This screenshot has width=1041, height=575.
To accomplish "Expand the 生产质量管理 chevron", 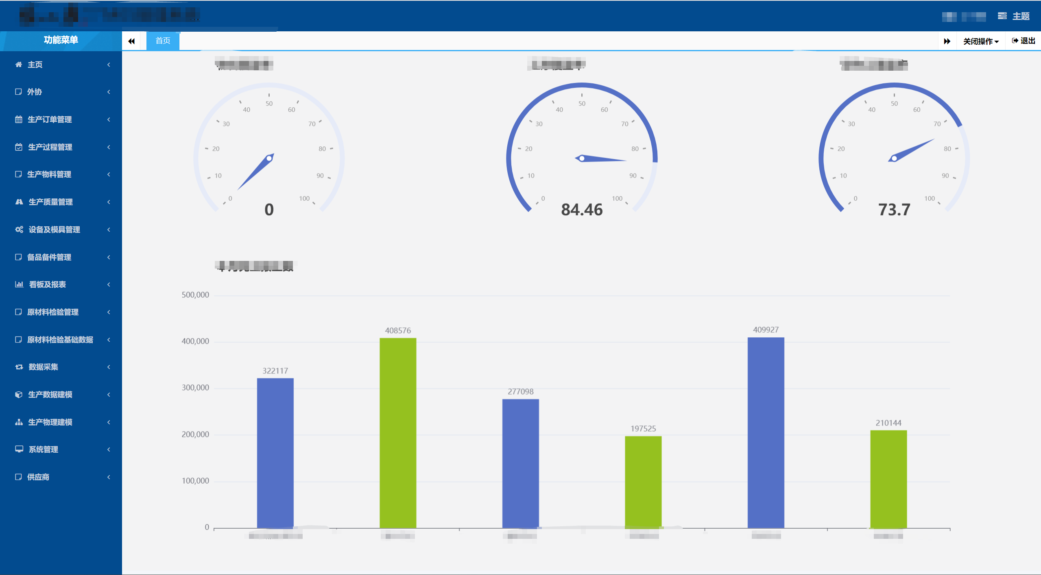I will click(x=109, y=202).
